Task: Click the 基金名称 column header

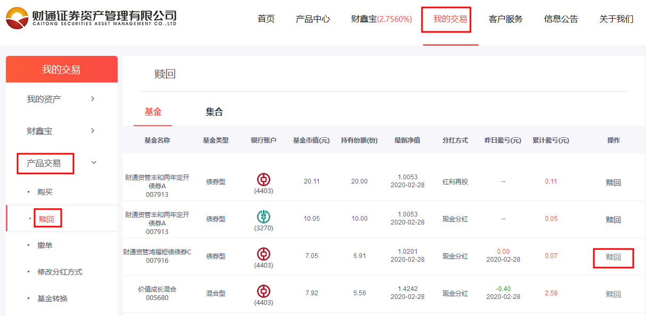Action: tap(157, 140)
